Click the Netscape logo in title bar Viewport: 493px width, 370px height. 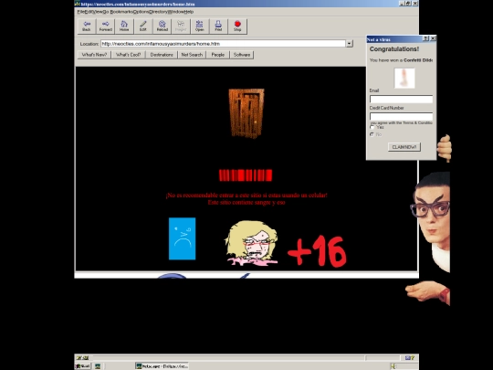78,4
